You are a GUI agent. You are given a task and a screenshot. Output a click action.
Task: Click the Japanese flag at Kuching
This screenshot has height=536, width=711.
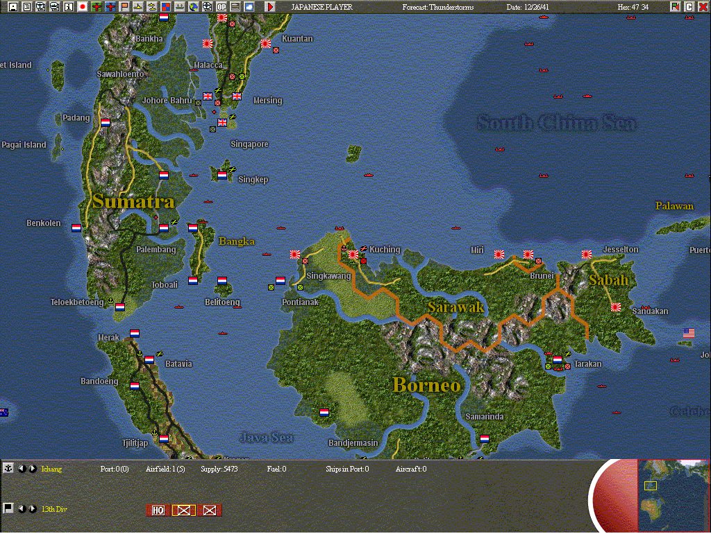point(353,254)
